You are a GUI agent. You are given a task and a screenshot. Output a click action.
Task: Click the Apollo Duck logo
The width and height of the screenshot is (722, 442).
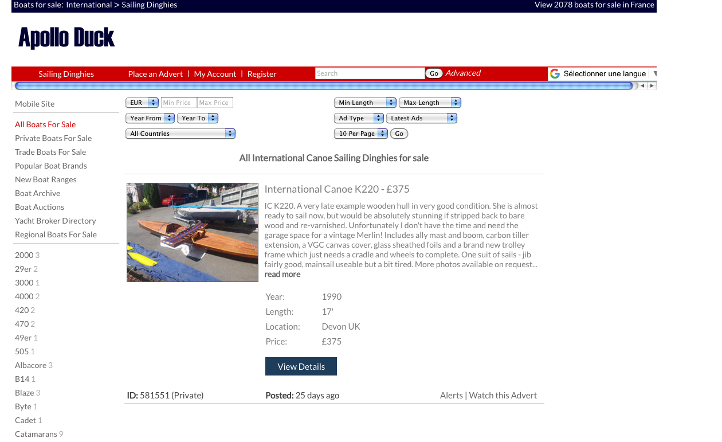66,38
